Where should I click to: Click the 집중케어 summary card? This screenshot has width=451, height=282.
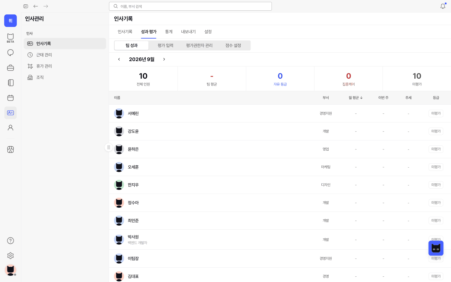pyautogui.click(x=348, y=79)
